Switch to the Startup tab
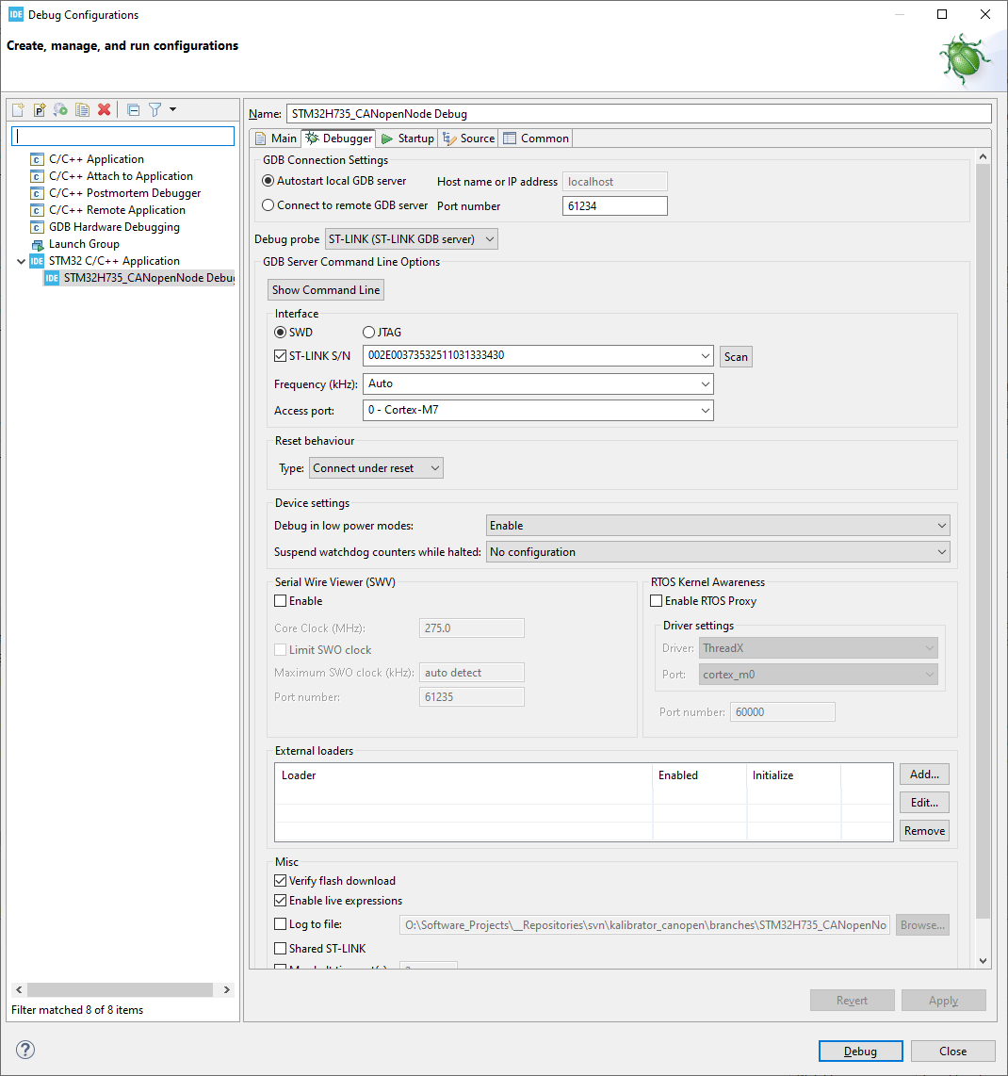This screenshot has width=1008, height=1076. (406, 138)
